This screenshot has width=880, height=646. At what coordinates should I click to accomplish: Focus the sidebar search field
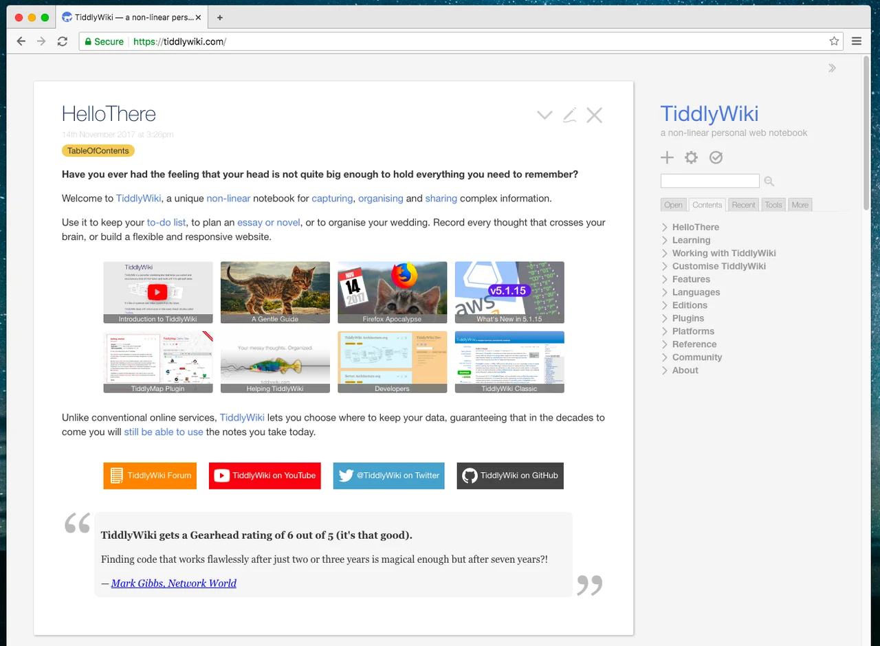click(710, 181)
